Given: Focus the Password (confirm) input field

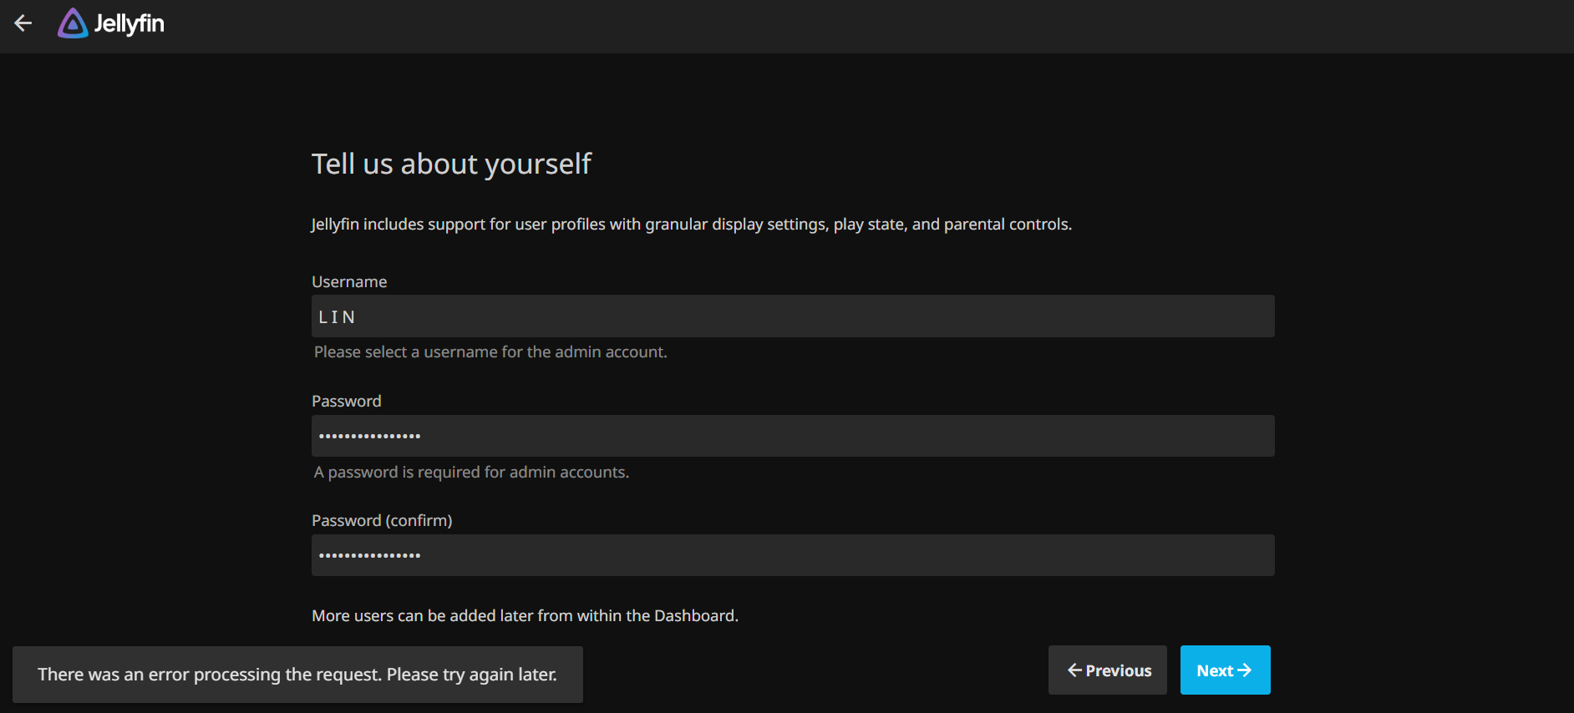Looking at the screenshot, I should (792, 555).
